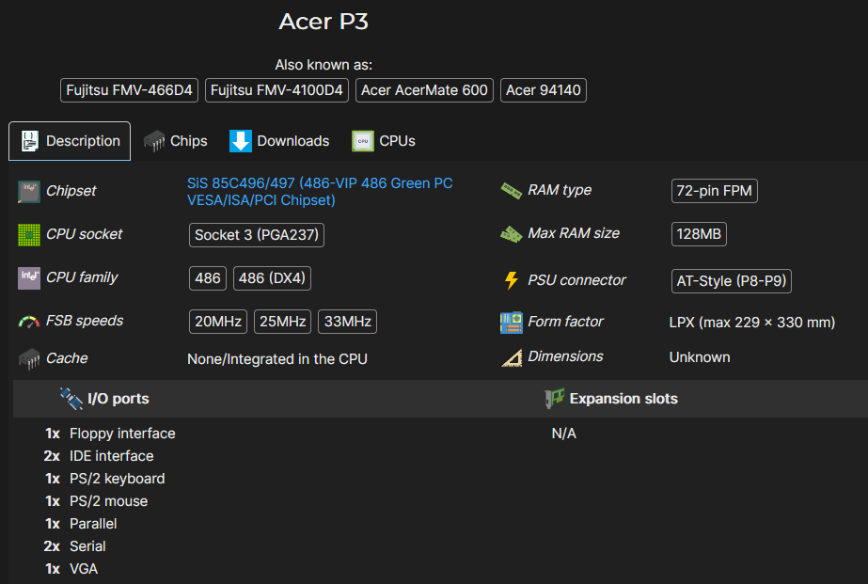Click the Max RAM size icon
868x584 pixels.
click(x=511, y=233)
